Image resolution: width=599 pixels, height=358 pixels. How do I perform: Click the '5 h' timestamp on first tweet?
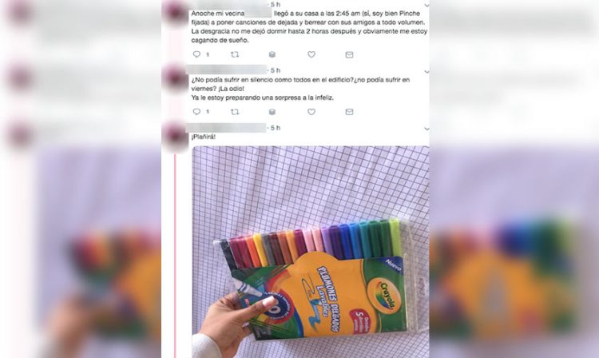pos(276,5)
